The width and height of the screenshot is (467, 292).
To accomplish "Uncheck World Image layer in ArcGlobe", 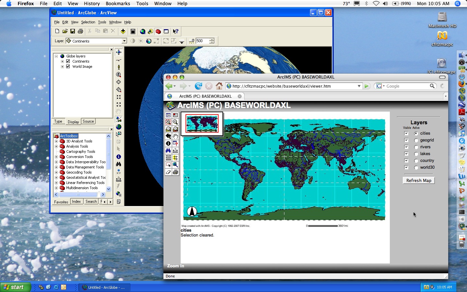I will [68, 67].
